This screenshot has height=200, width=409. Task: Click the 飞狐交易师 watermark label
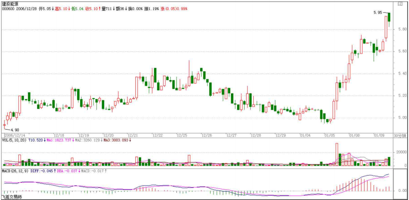pyautogui.click(x=12, y=197)
